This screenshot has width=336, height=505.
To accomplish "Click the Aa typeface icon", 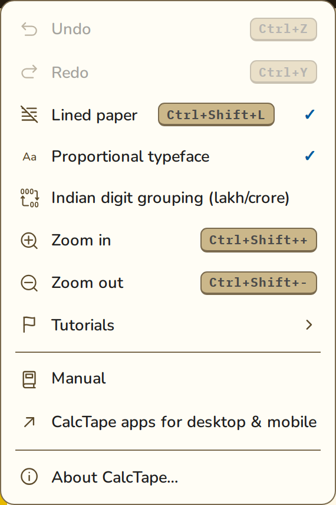I will [x=29, y=157].
